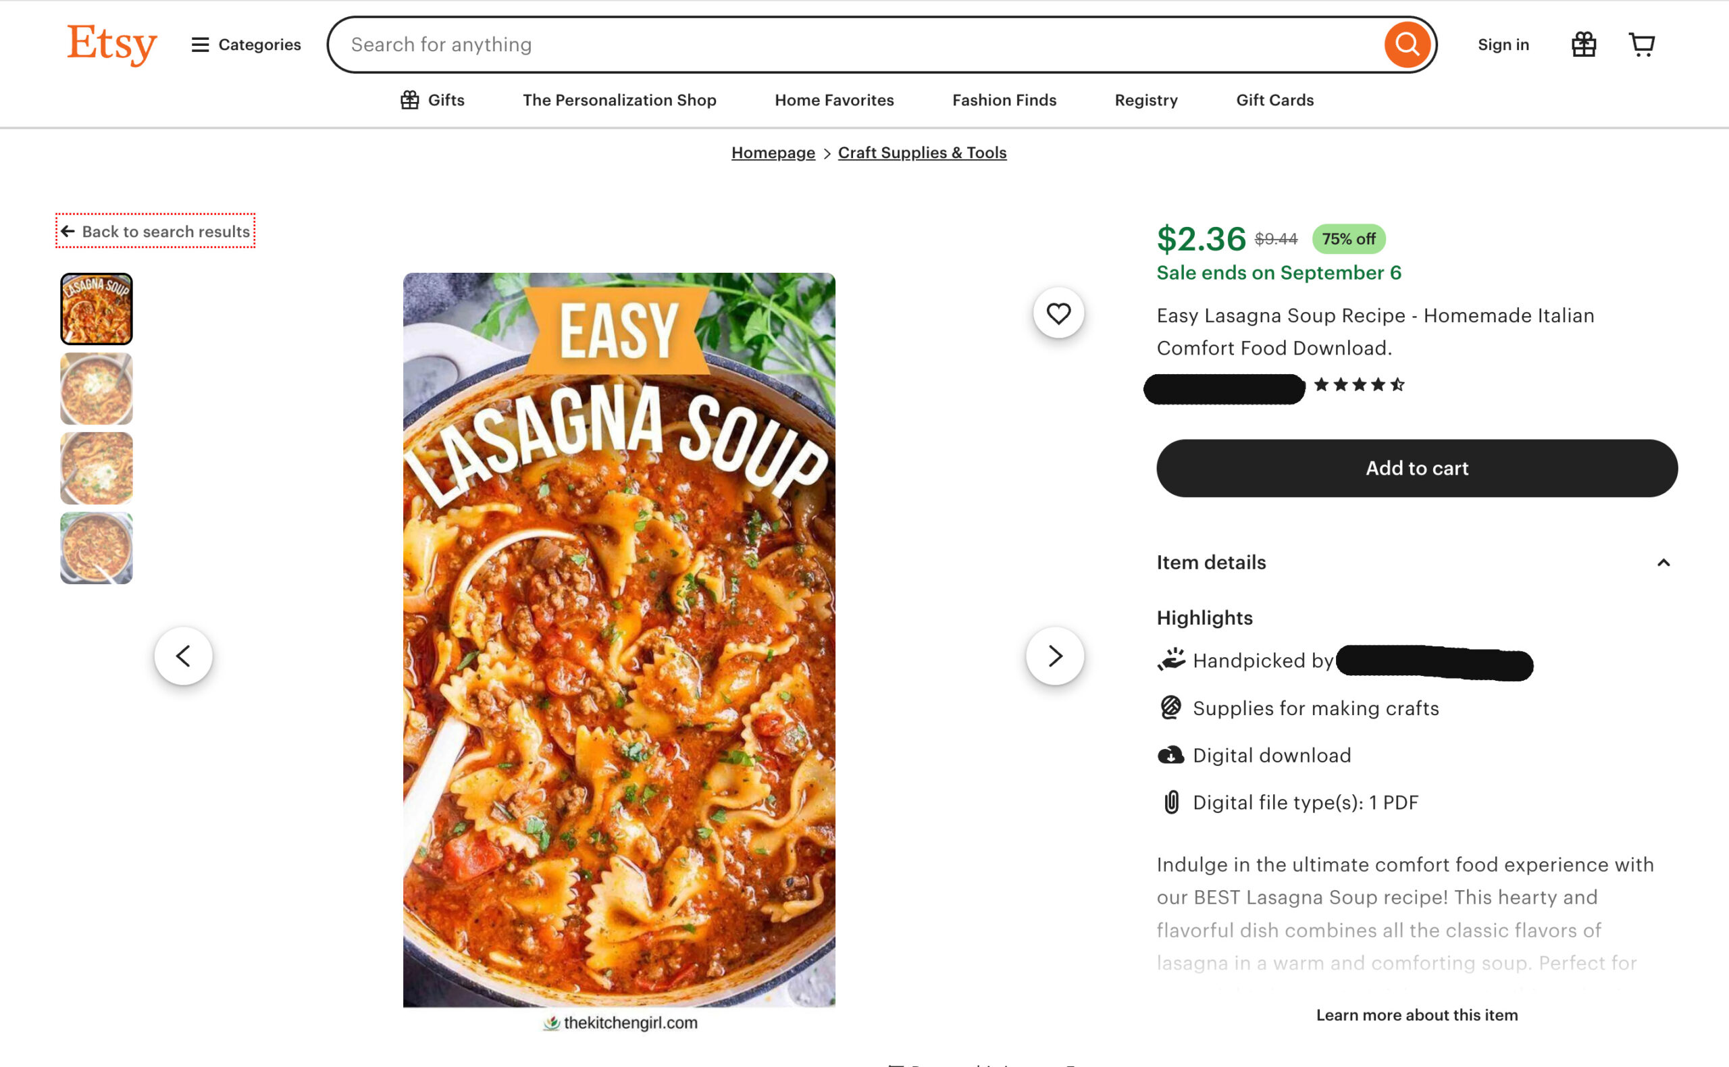
Task: Click the Etsy logo
Action: tap(111, 44)
